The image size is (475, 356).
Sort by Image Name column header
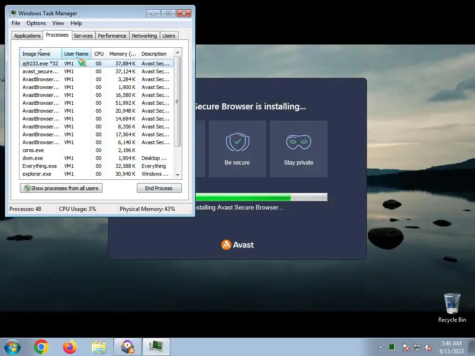coord(41,54)
